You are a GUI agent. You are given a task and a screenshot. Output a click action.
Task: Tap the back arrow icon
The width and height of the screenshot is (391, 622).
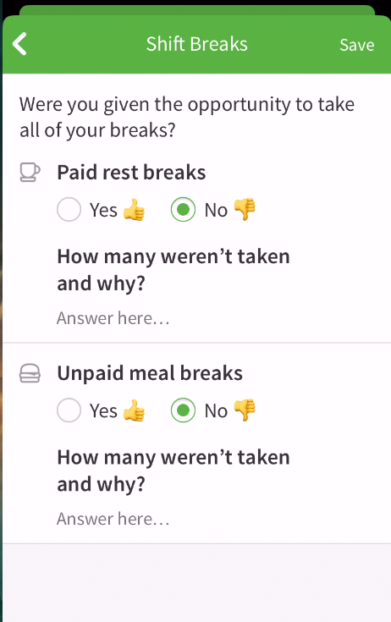(19, 44)
